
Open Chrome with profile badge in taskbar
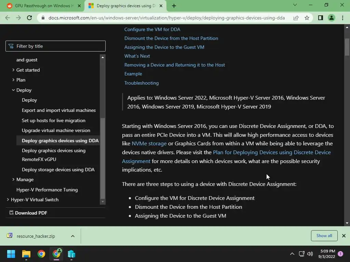coord(56,254)
